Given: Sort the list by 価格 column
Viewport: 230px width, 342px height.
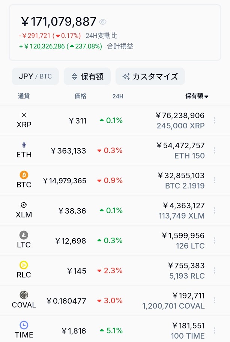Looking at the screenshot, I should tap(80, 96).
